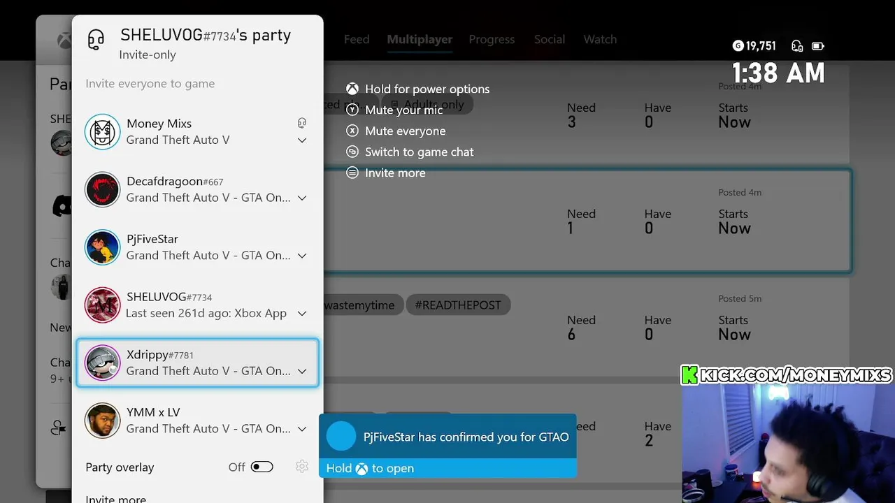
Task: Expand YMM x LV member options
Action: click(302, 429)
